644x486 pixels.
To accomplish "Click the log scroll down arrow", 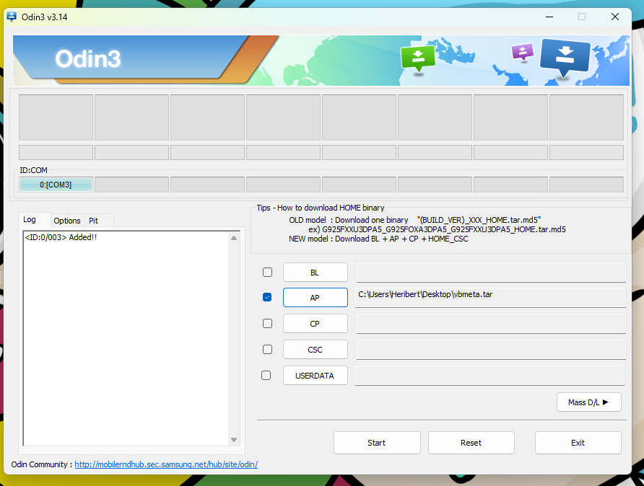I will click(x=234, y=440).
